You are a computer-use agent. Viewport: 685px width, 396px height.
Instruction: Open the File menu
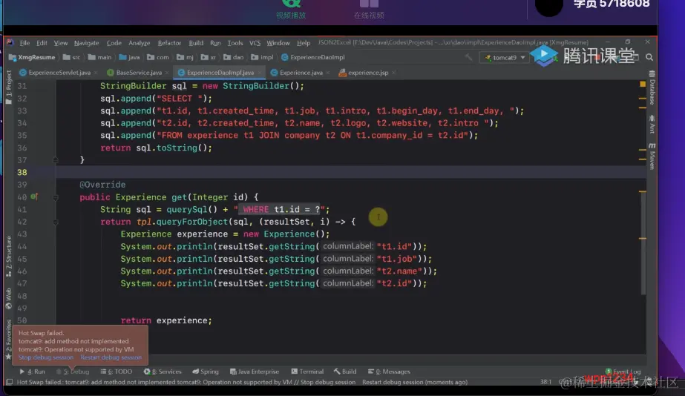[x=24, y=43]
